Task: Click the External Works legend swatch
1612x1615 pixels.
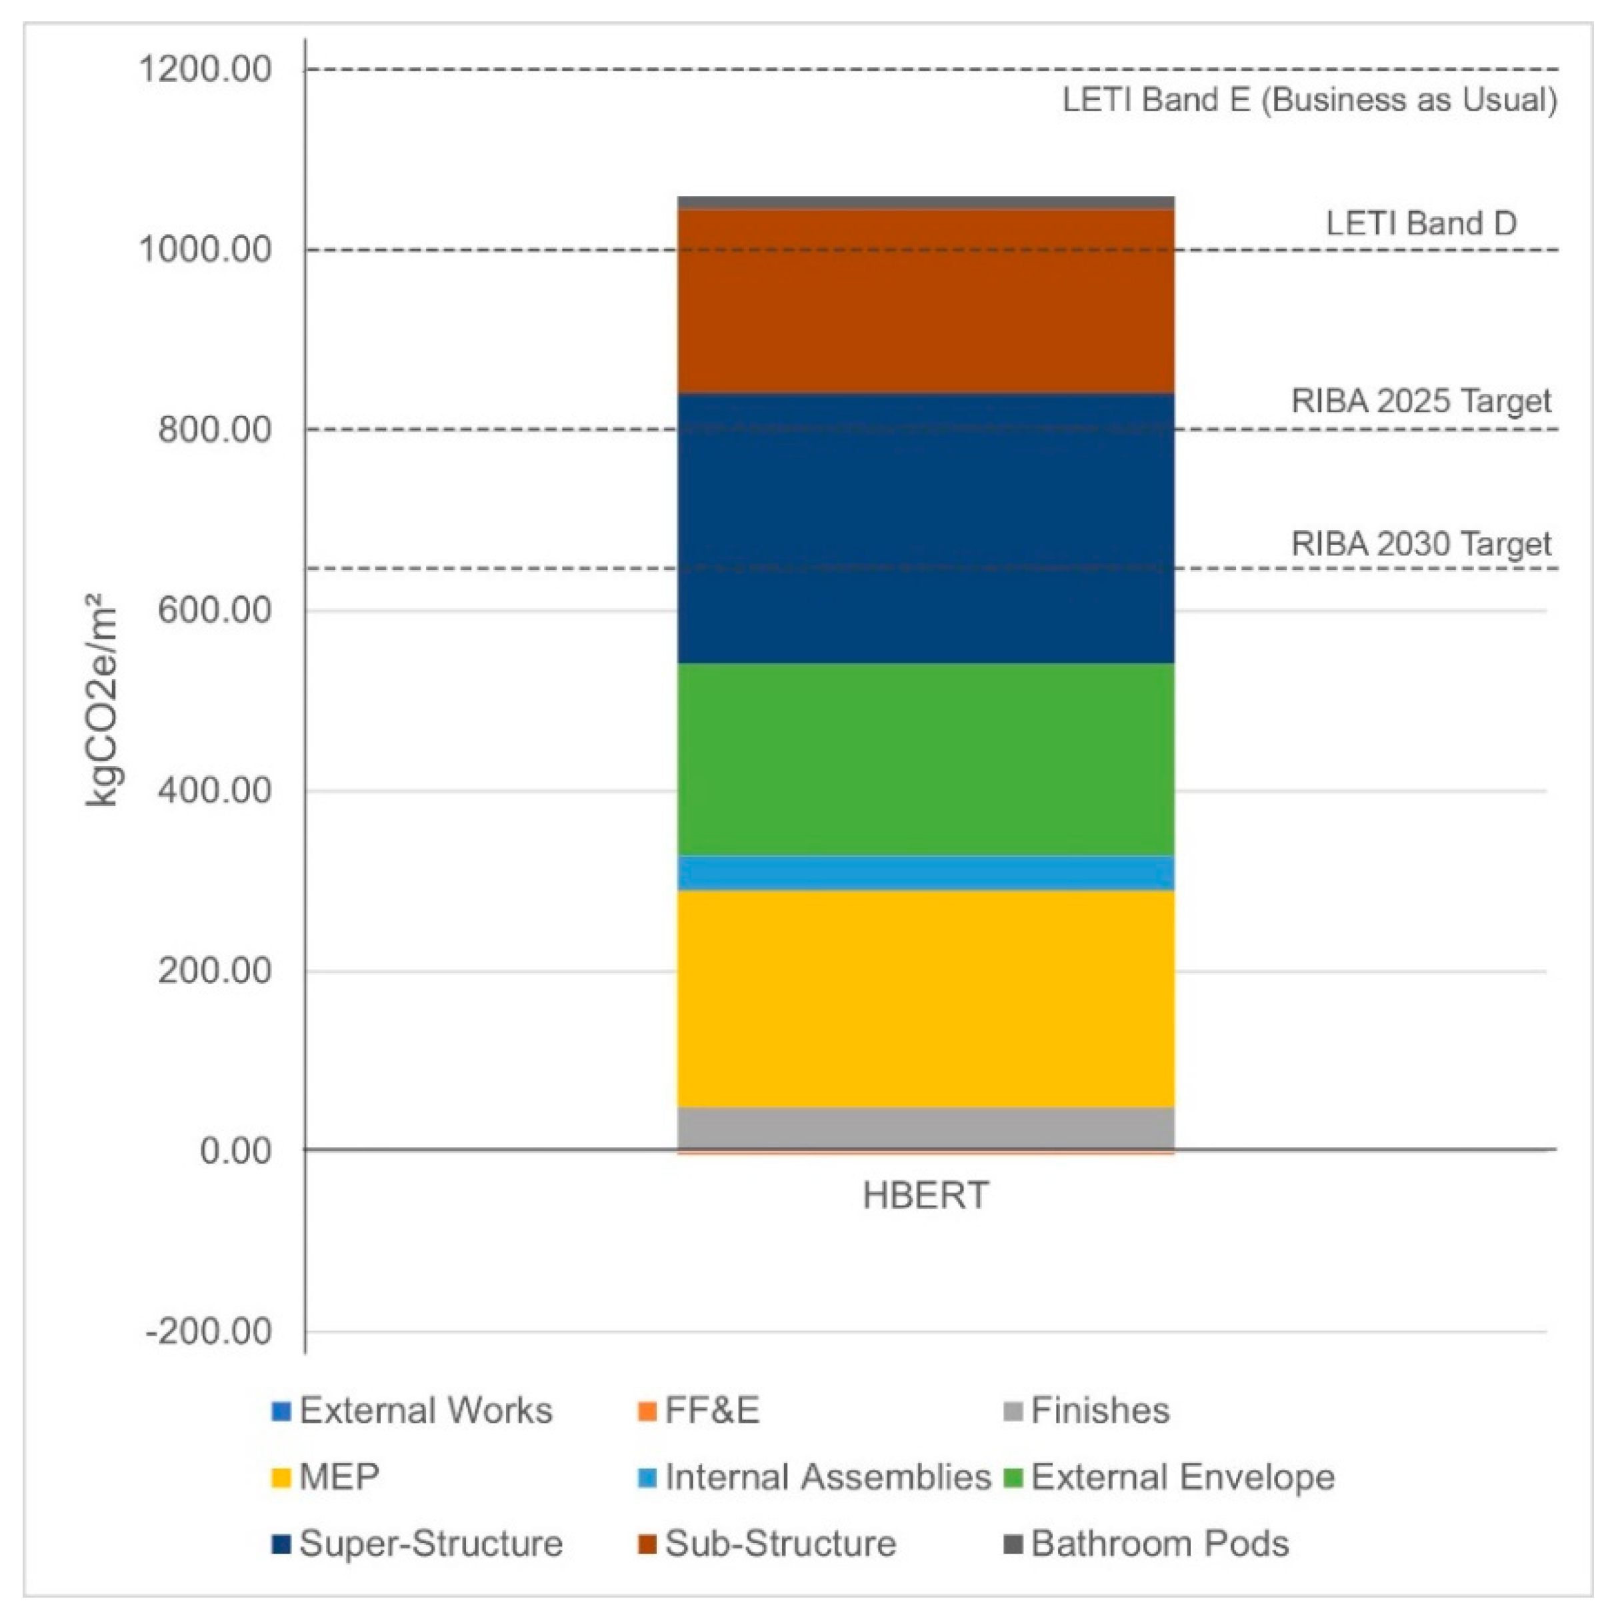Action: click(x=281, y=1412)
